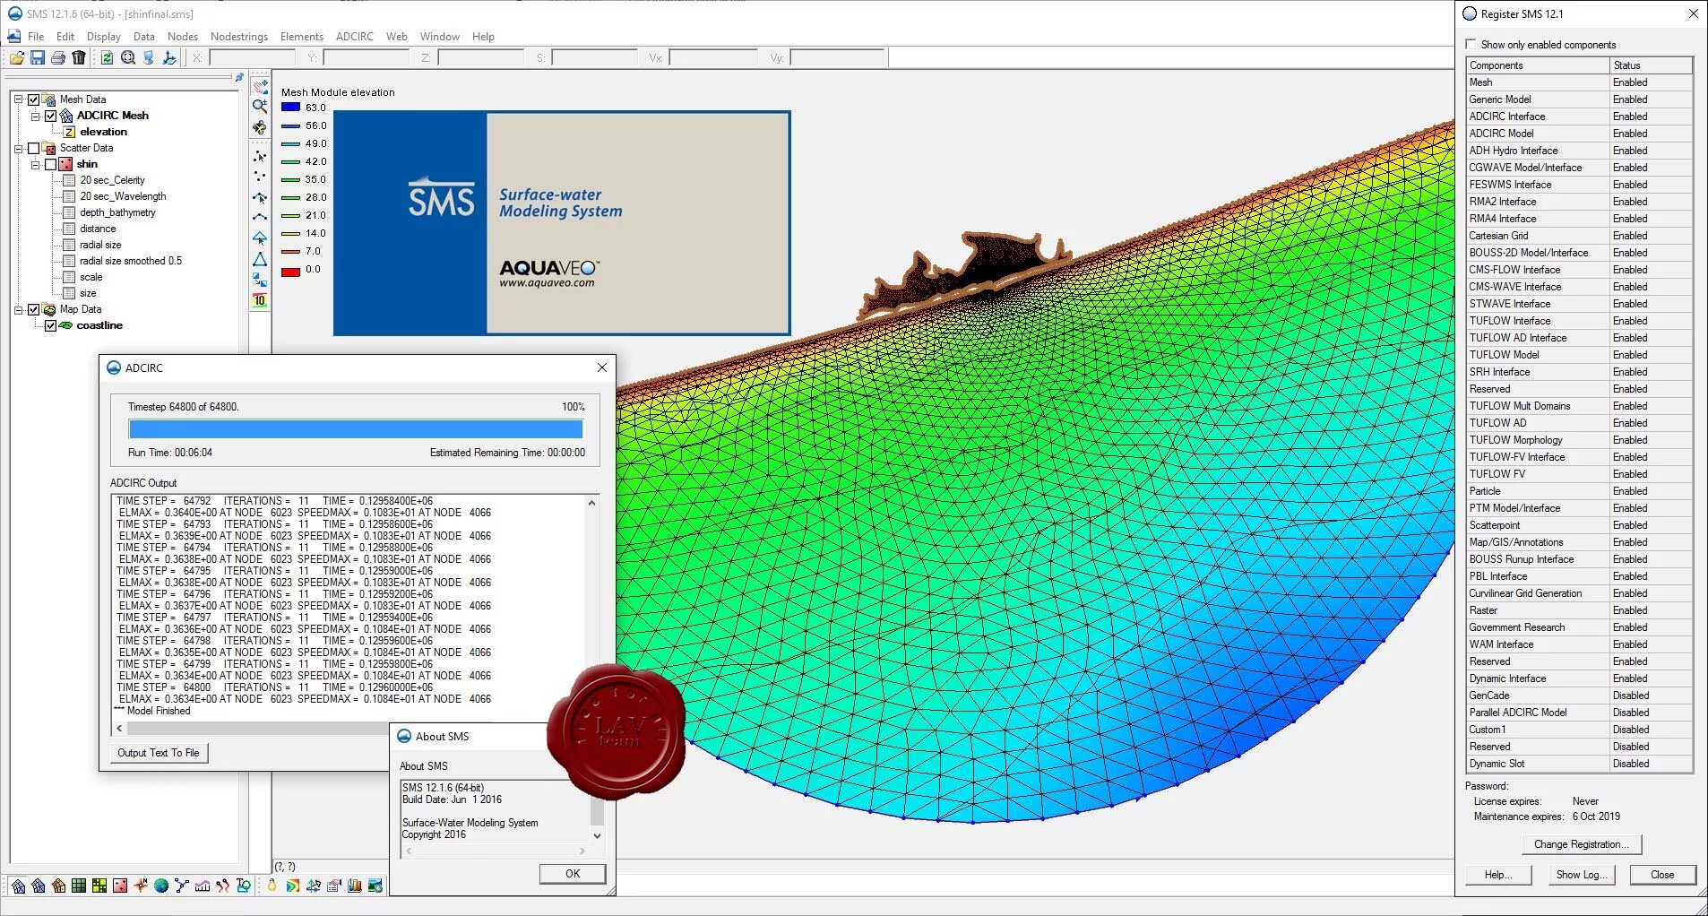1708x916 pixels.
Task: Open the Nodestrings menu
Action: [239, 37]
